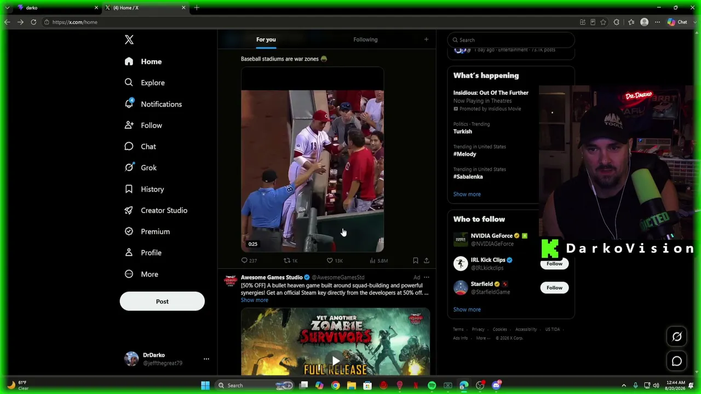
Task: Click the Windows Start button
Action: 205,385
